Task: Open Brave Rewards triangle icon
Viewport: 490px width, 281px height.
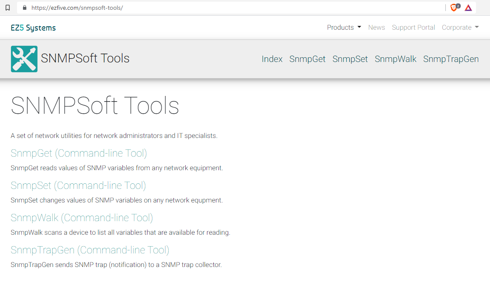Action: click(468, 8)
